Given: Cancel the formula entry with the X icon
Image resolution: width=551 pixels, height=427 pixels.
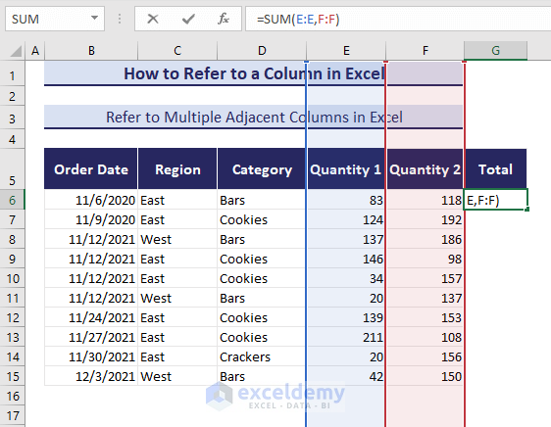Looking at the screenshot, I should 153,19.
